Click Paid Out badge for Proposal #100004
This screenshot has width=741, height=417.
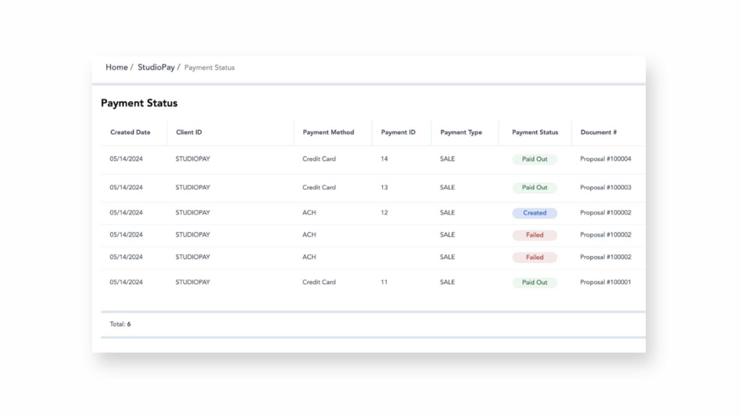[534, 159]
